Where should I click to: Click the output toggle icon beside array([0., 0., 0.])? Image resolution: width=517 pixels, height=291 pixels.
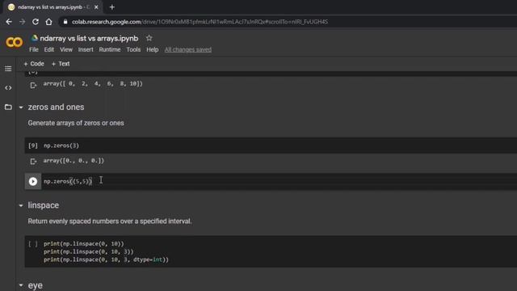click(33, 161)
